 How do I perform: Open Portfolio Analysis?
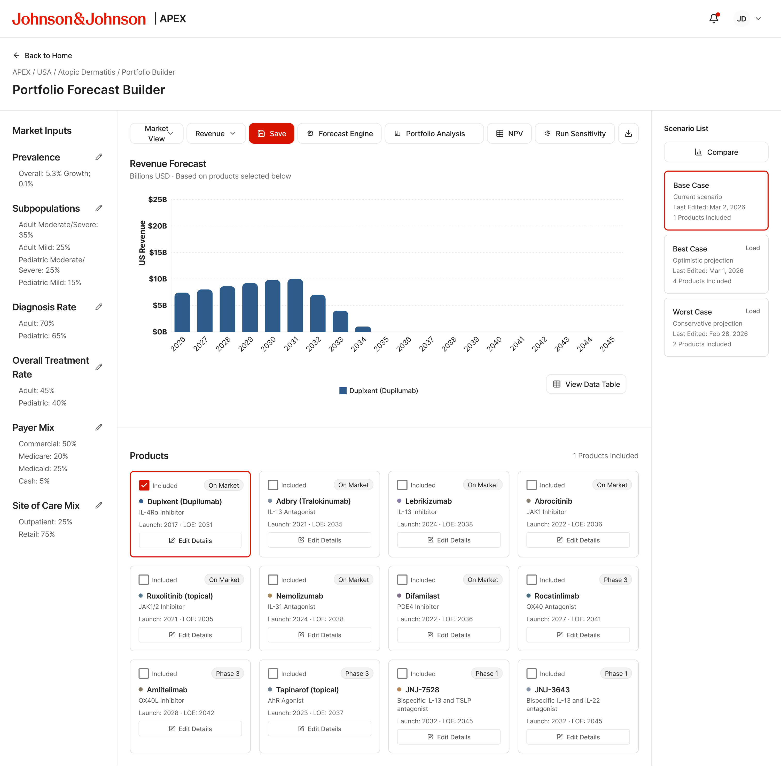pyautogui.click(x=434, y=134)
